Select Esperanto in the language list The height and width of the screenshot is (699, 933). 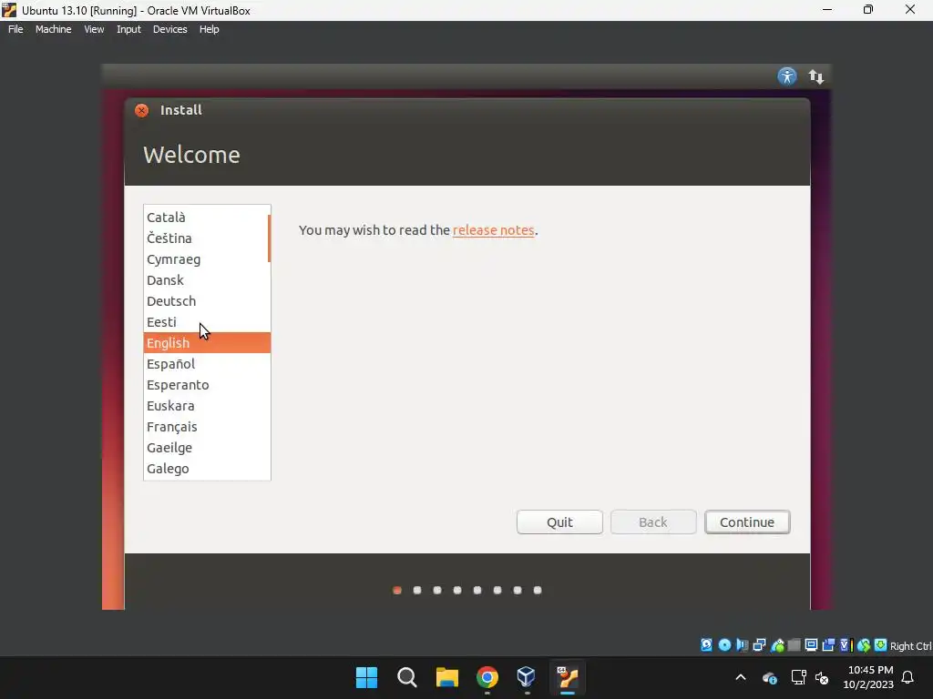point(207,385)
